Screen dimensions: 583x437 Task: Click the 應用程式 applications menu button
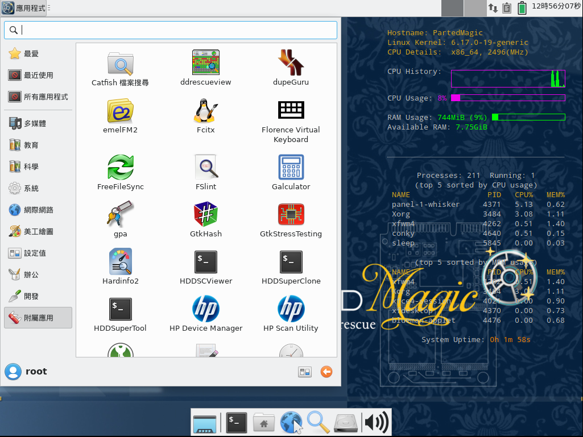tap(24, 8)
